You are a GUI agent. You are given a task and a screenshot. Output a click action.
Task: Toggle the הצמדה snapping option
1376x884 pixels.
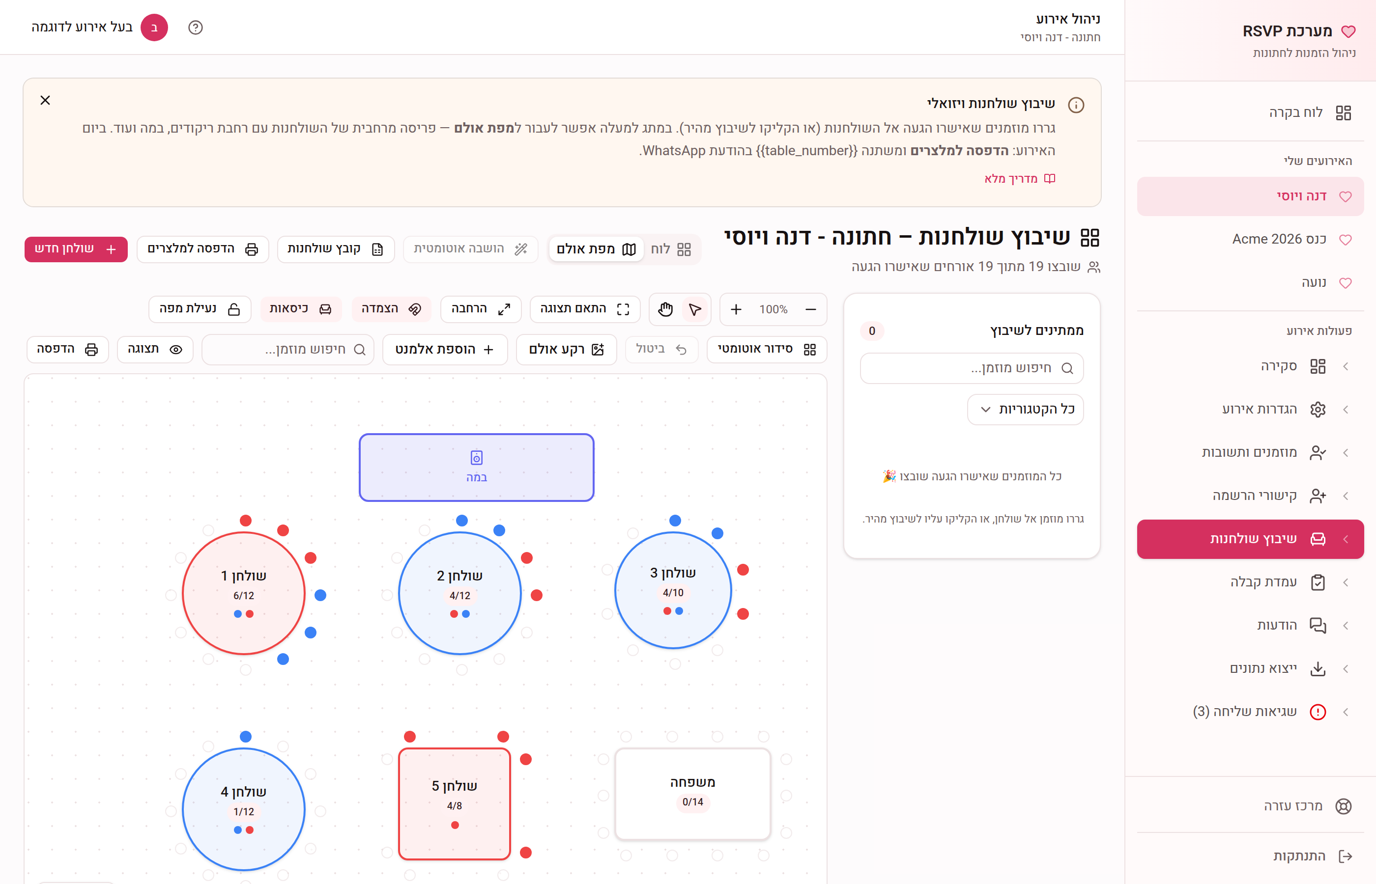pos(392,309)
